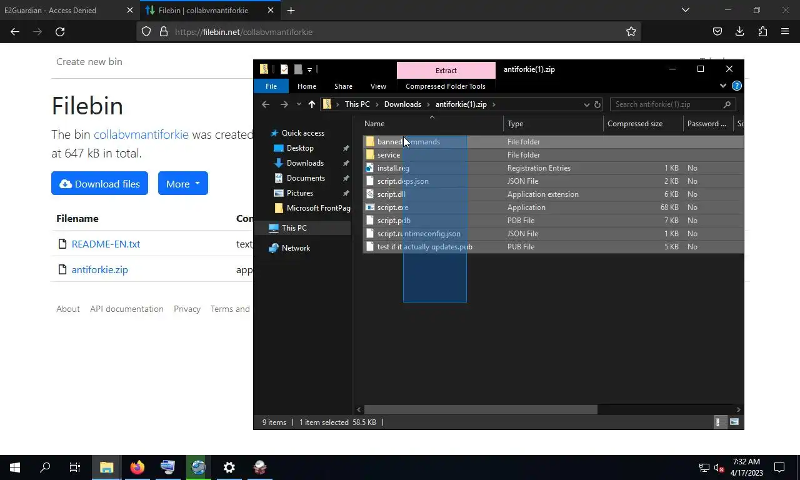Sort by Type column header
Image resolution: width=800 pixels, height=480 pixels.
pos(553,124)
